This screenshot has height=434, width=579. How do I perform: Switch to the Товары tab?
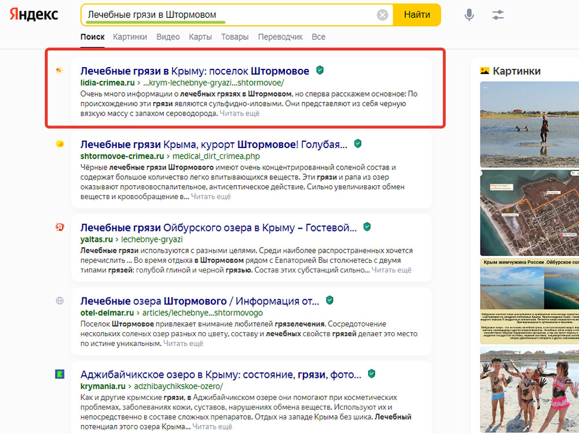235,37
